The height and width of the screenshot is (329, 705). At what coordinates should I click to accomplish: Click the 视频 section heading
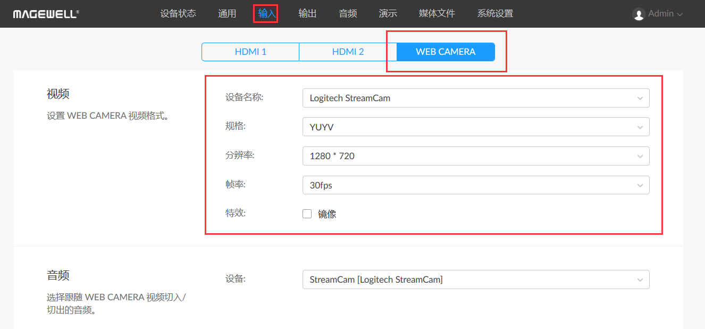(x=58, y=94)
